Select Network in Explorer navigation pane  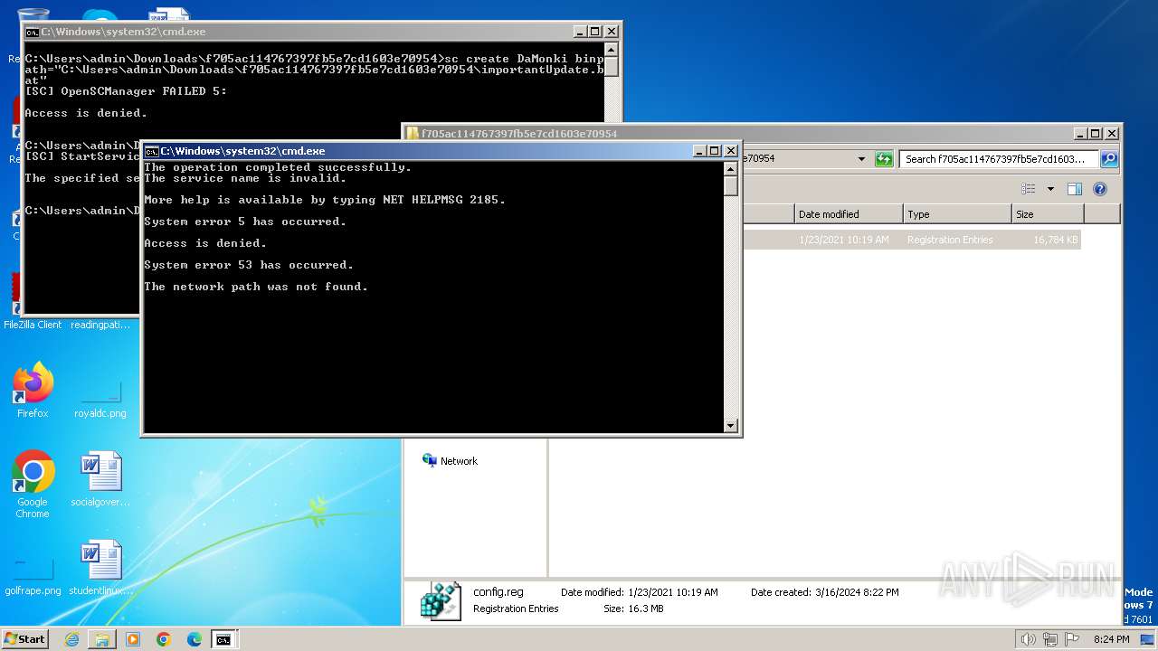[459, 461]
